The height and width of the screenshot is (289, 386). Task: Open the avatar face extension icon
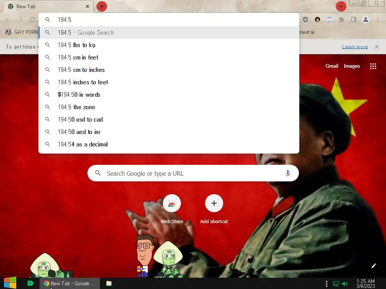317,20
